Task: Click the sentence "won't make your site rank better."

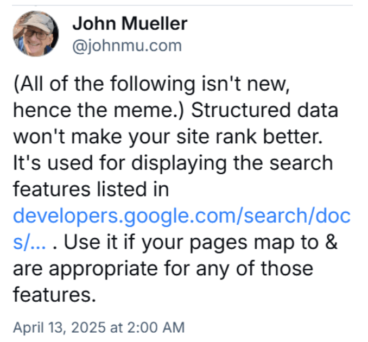Action: (168, 137)
